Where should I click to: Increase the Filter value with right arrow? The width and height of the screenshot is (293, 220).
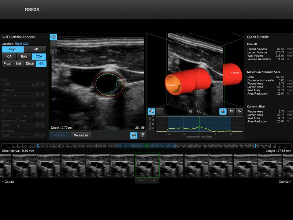(42, 84)
